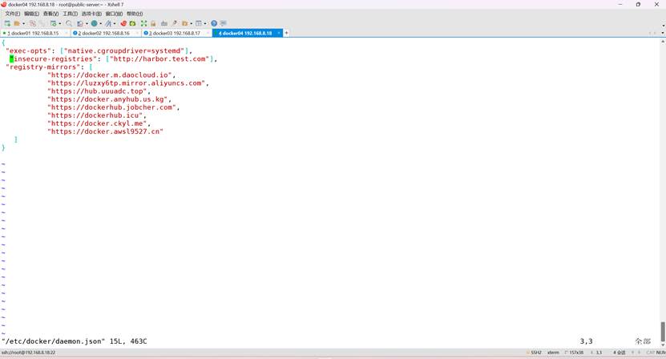Click "https://docker.m.daocloud.io" mirror line
Image resolution: width=666 pixels, height=359 pixels.
tap(110, 75)
